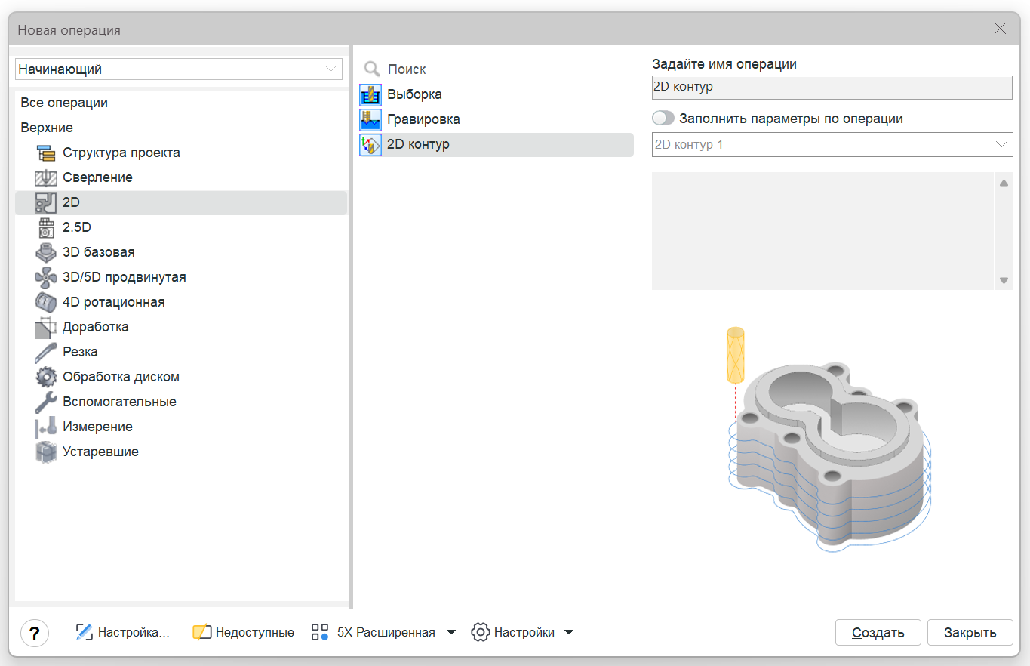This screenshot has height=666, width=1030.
Task: Click the 2D contour preview image
Action: (x=830, y=438)
